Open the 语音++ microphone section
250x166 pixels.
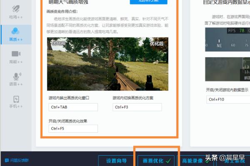(x=16, y=79)
